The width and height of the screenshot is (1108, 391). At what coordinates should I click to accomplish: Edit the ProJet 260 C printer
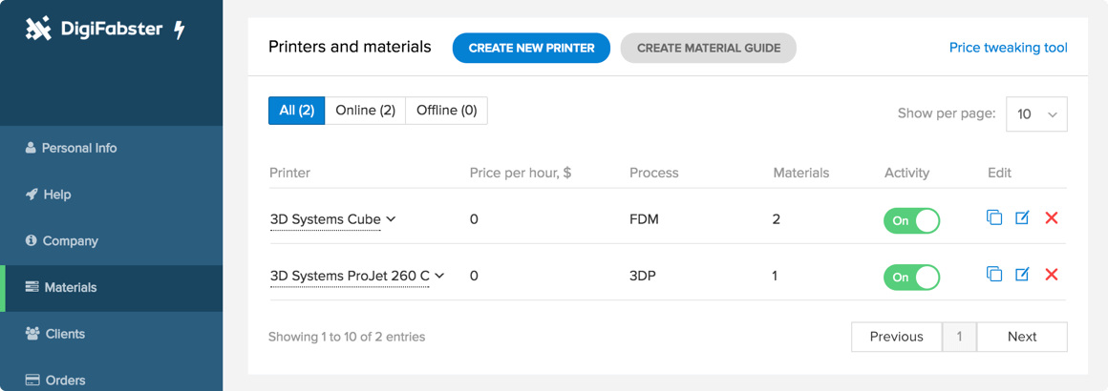(x=1022, y=275)
